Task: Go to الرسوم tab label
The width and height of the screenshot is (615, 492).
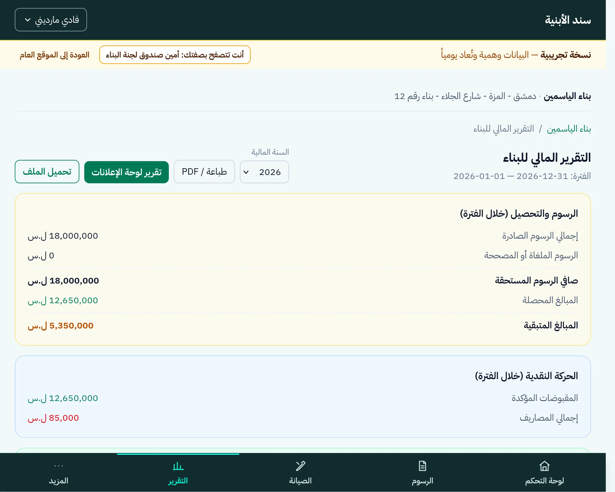Action: pyautogui.click(x=422, y=481)
